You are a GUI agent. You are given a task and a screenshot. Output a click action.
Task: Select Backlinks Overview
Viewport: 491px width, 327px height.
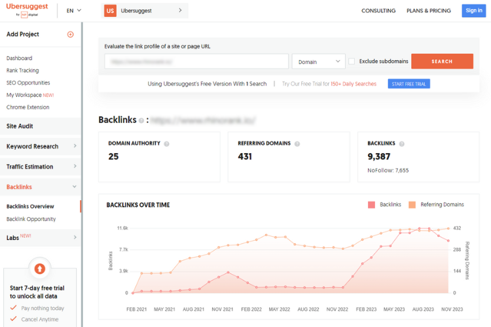click(x=30, y=207)
